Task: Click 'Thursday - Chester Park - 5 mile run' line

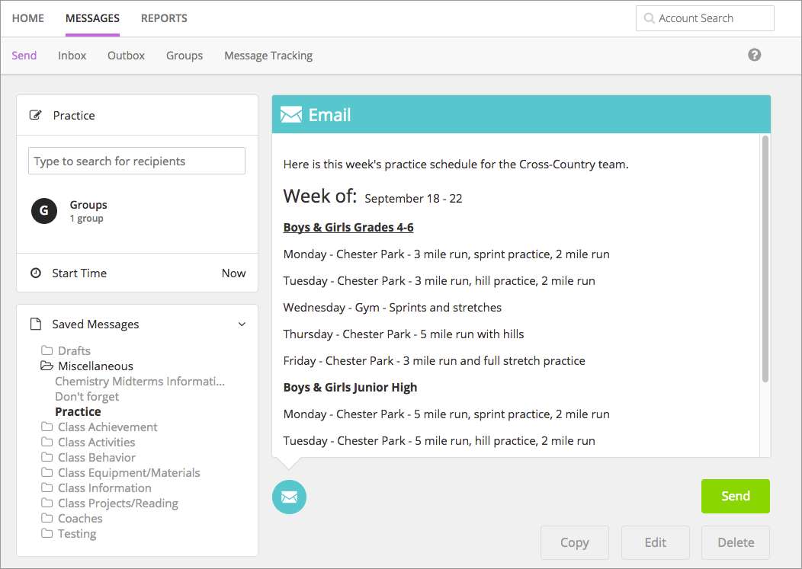Action: click(x=403, y=334)
